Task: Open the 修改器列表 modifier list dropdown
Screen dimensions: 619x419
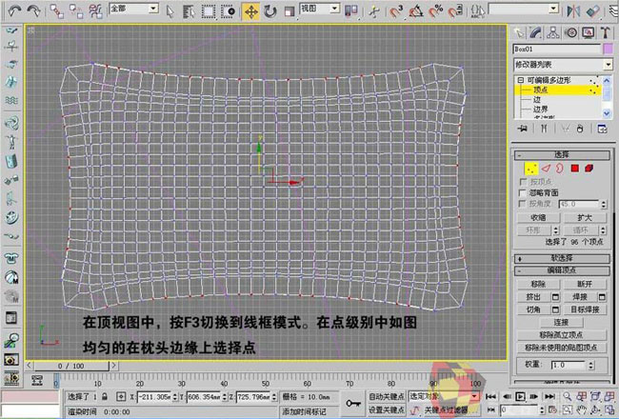Action: (x=563, y=65)
